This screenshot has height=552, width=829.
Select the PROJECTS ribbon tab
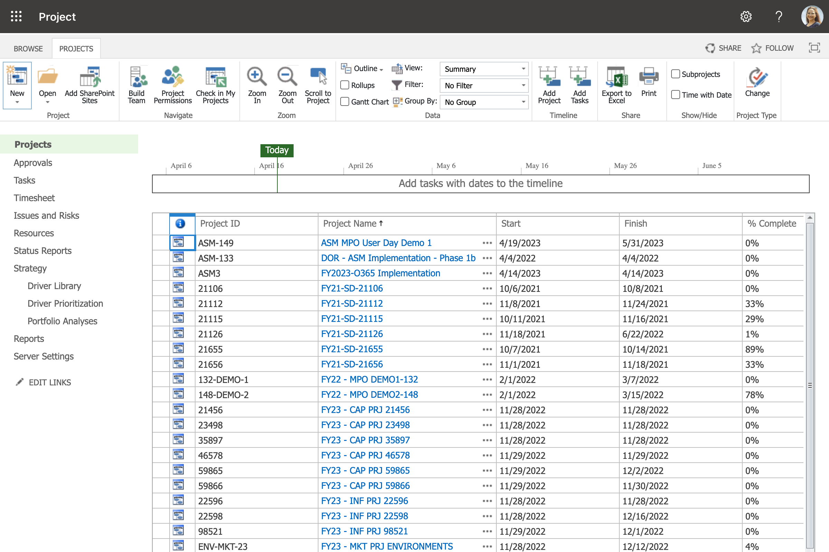point(76,49)
